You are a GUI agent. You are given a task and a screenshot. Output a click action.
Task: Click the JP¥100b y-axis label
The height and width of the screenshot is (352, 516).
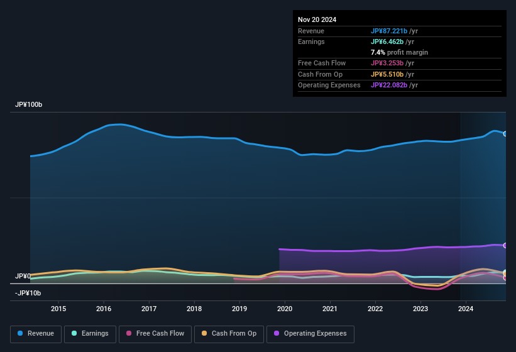pyautogui.click(x=28, y=104)
